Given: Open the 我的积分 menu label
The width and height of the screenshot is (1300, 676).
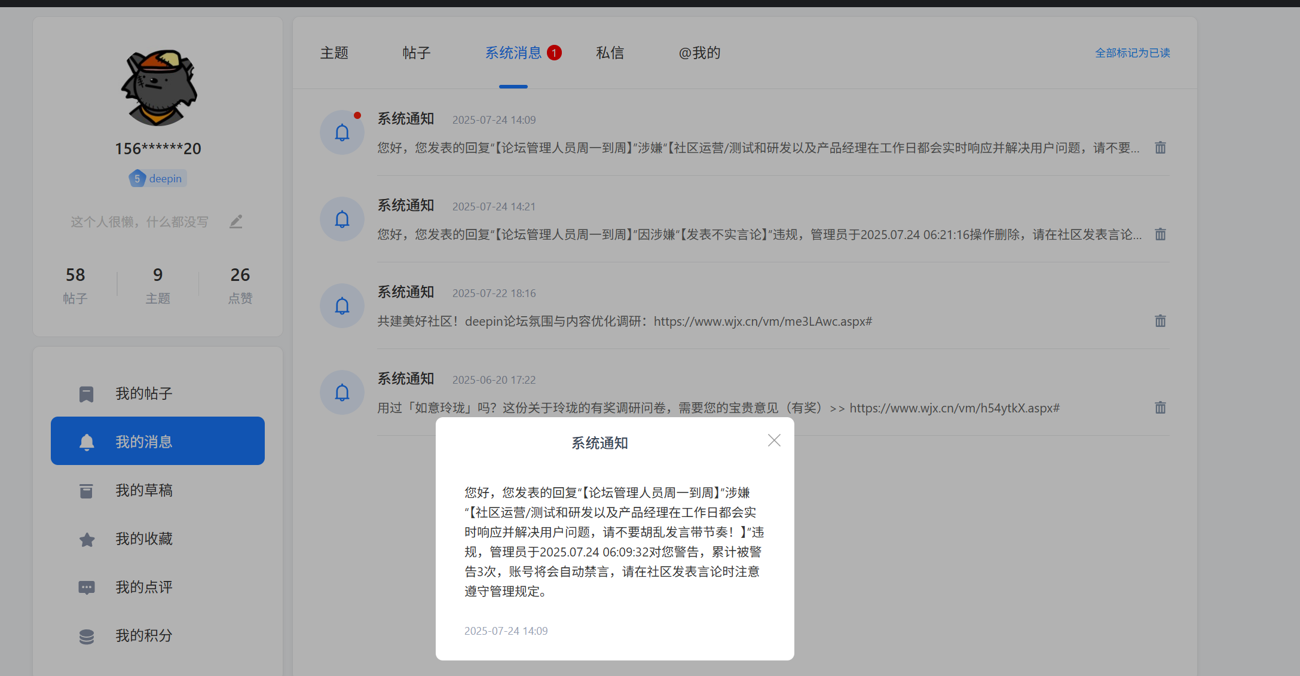Looking at the screenshot, I should (144, 636).
